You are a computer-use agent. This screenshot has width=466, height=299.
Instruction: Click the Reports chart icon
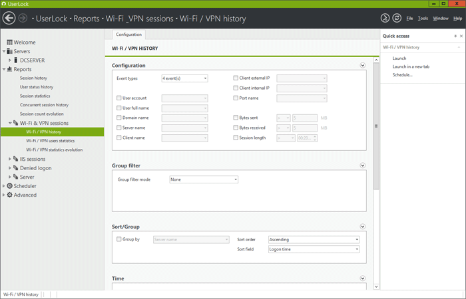(9, 69)
